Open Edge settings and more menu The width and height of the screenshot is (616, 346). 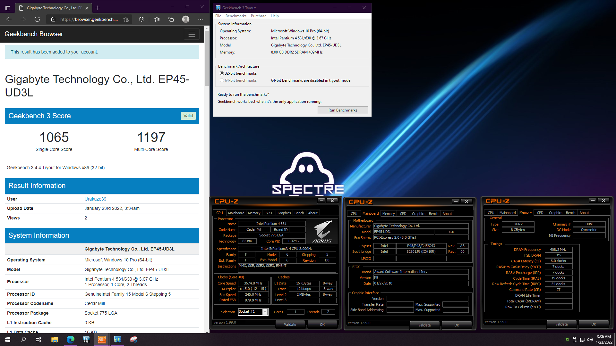201,19
